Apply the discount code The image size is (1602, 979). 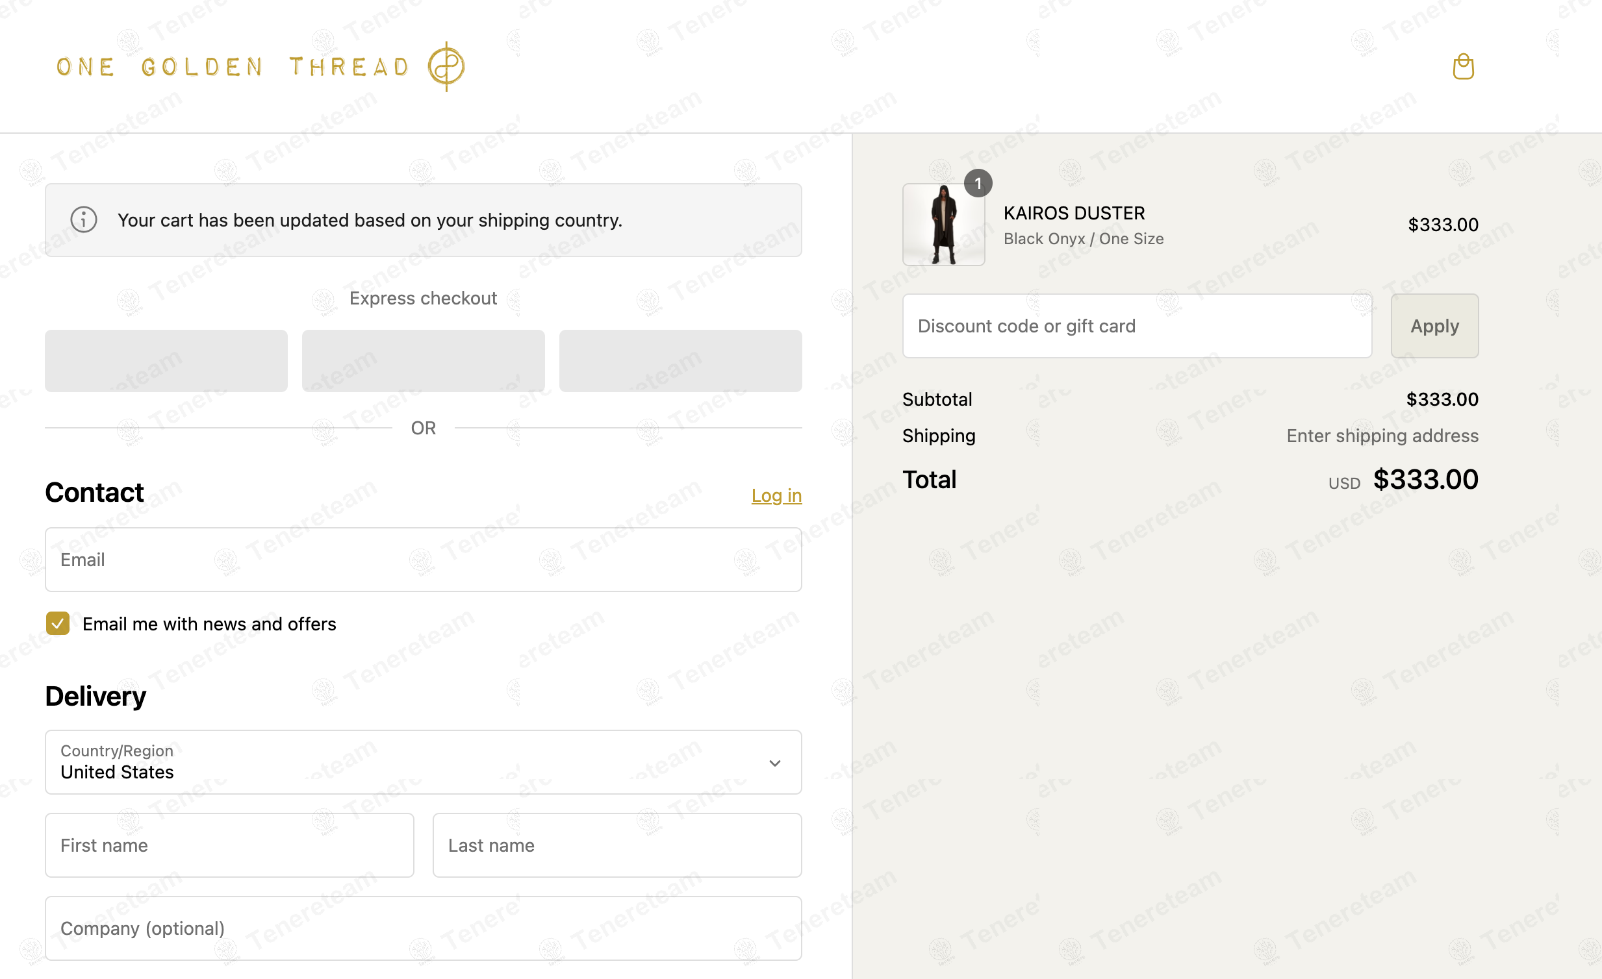1434,325
